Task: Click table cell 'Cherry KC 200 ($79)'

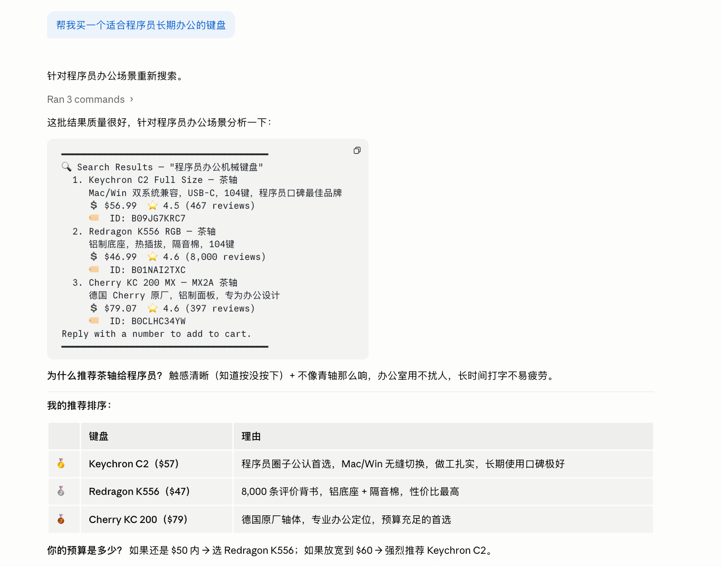Action: point(157,519)
